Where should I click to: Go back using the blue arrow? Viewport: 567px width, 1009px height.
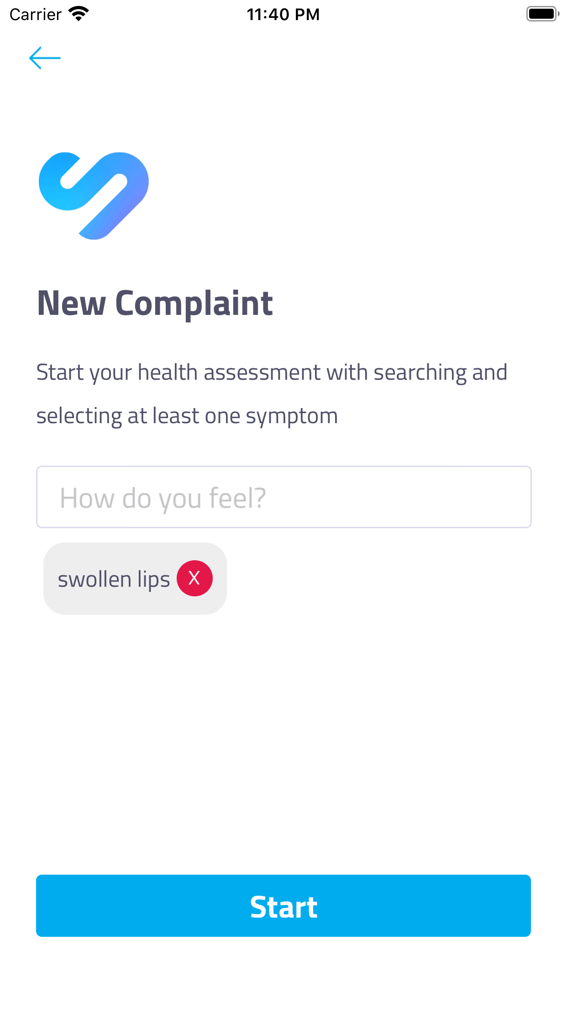coord(45,58)
